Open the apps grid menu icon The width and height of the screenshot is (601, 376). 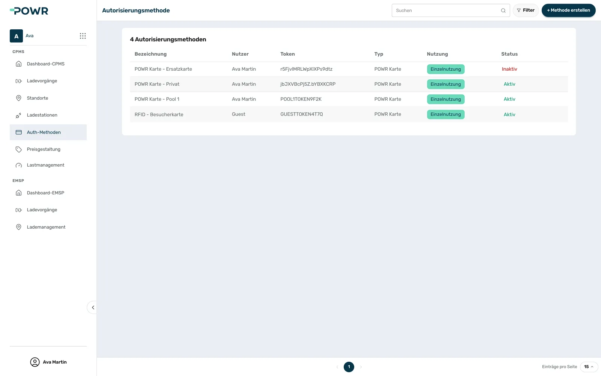pyautogui.click(x=83, y=36)
